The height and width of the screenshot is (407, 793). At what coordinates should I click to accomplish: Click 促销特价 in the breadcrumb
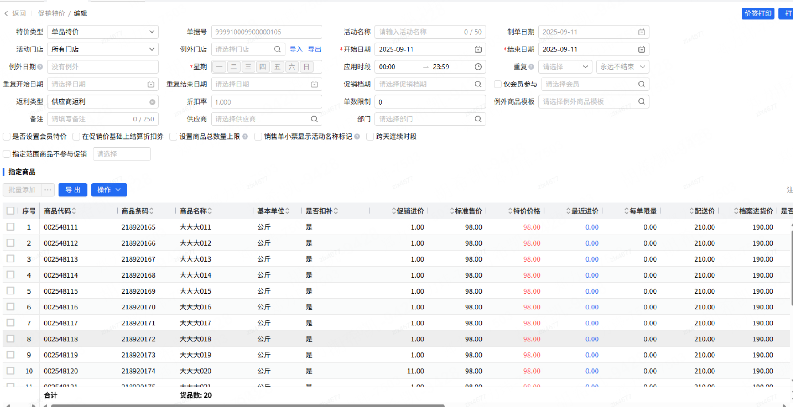pyautogui.click(x=51, y=13)
